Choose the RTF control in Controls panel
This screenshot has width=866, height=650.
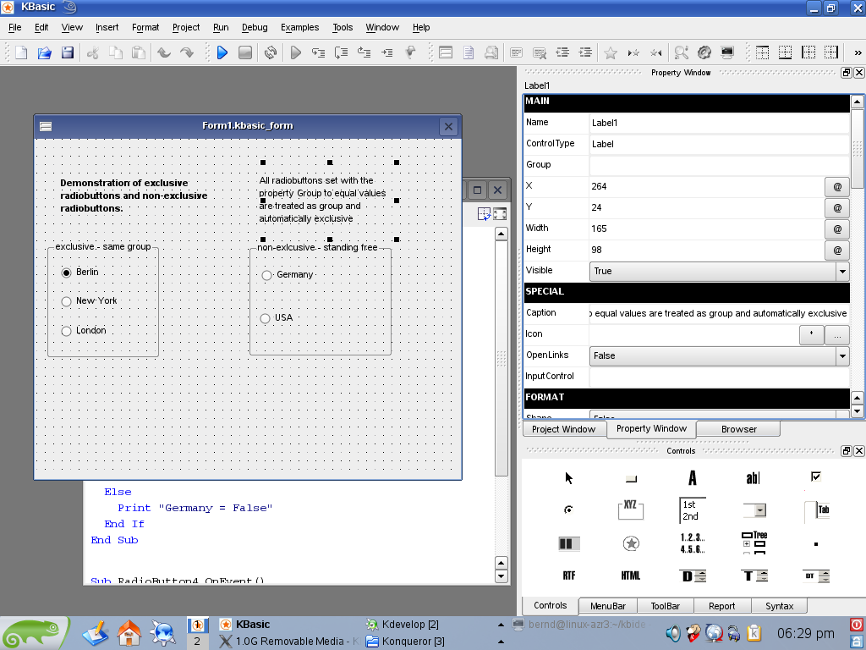[x=569, y=576]
